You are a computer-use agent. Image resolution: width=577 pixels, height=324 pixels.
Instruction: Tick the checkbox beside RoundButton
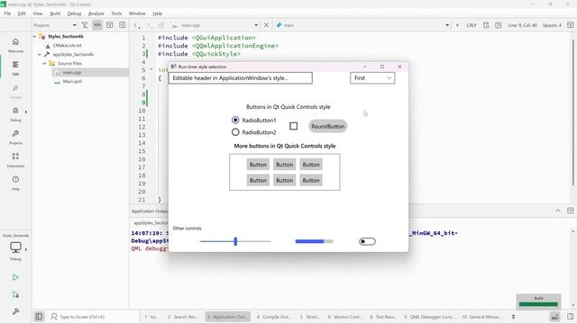point(293,126)
